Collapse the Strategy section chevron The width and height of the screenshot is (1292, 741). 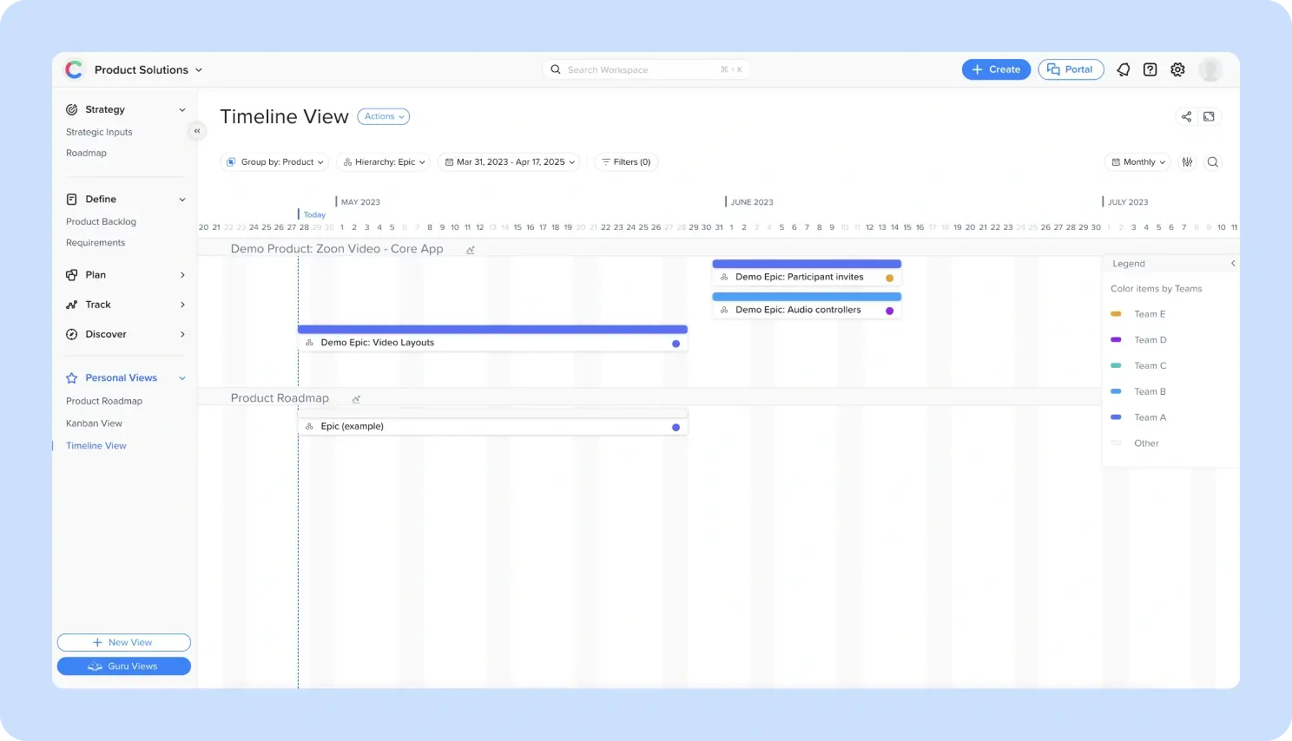click(x=182, y=110)
